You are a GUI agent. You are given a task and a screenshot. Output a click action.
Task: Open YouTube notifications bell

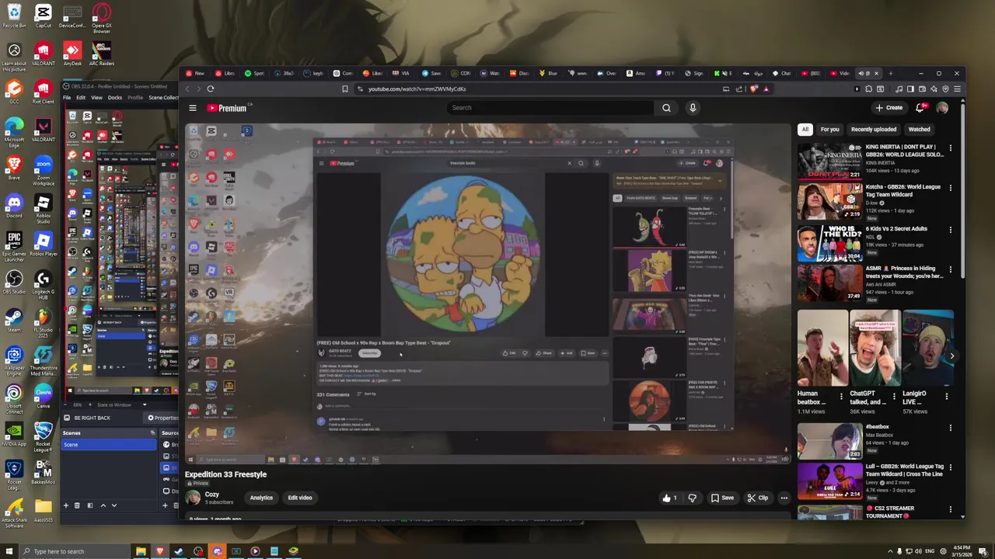pos(921,108)
